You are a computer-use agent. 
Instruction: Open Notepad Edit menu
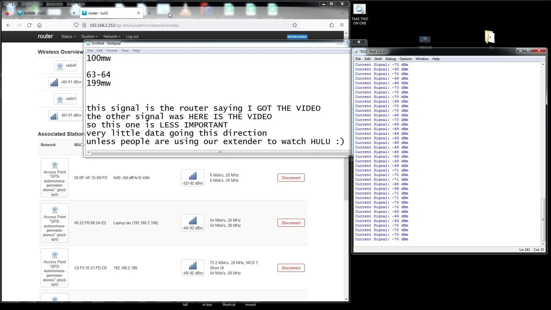99,50
